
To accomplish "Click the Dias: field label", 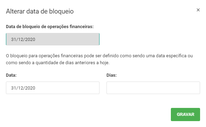I will [112, 75].
